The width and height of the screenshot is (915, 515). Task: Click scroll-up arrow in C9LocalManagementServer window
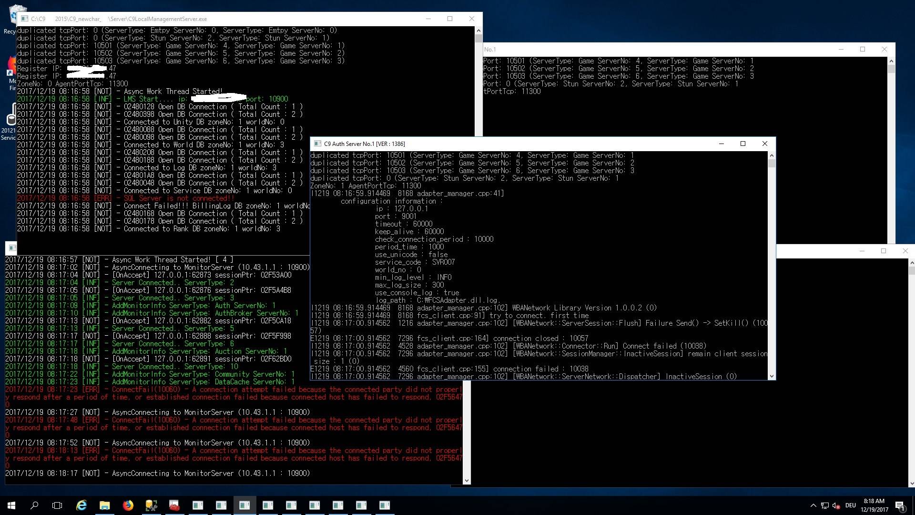pyautogui.click(x=478, y=31)
